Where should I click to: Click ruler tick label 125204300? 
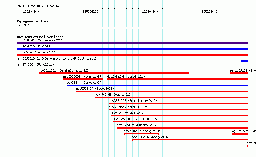coord(150,12)
